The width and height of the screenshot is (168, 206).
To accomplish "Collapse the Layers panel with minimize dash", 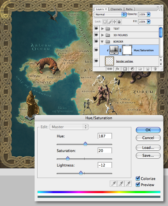I will [x=158, y=6].
